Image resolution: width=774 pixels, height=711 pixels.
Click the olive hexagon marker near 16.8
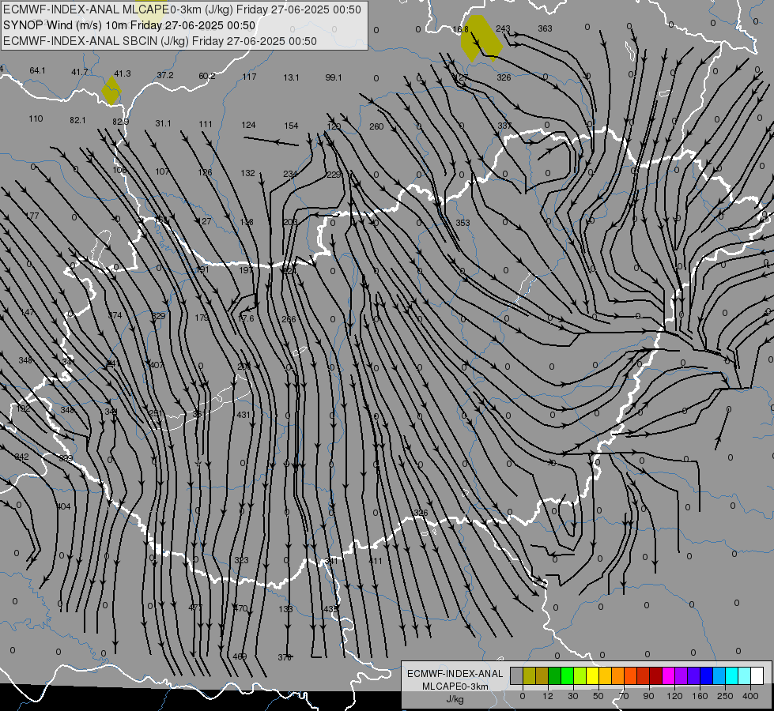tap(481, 38)
